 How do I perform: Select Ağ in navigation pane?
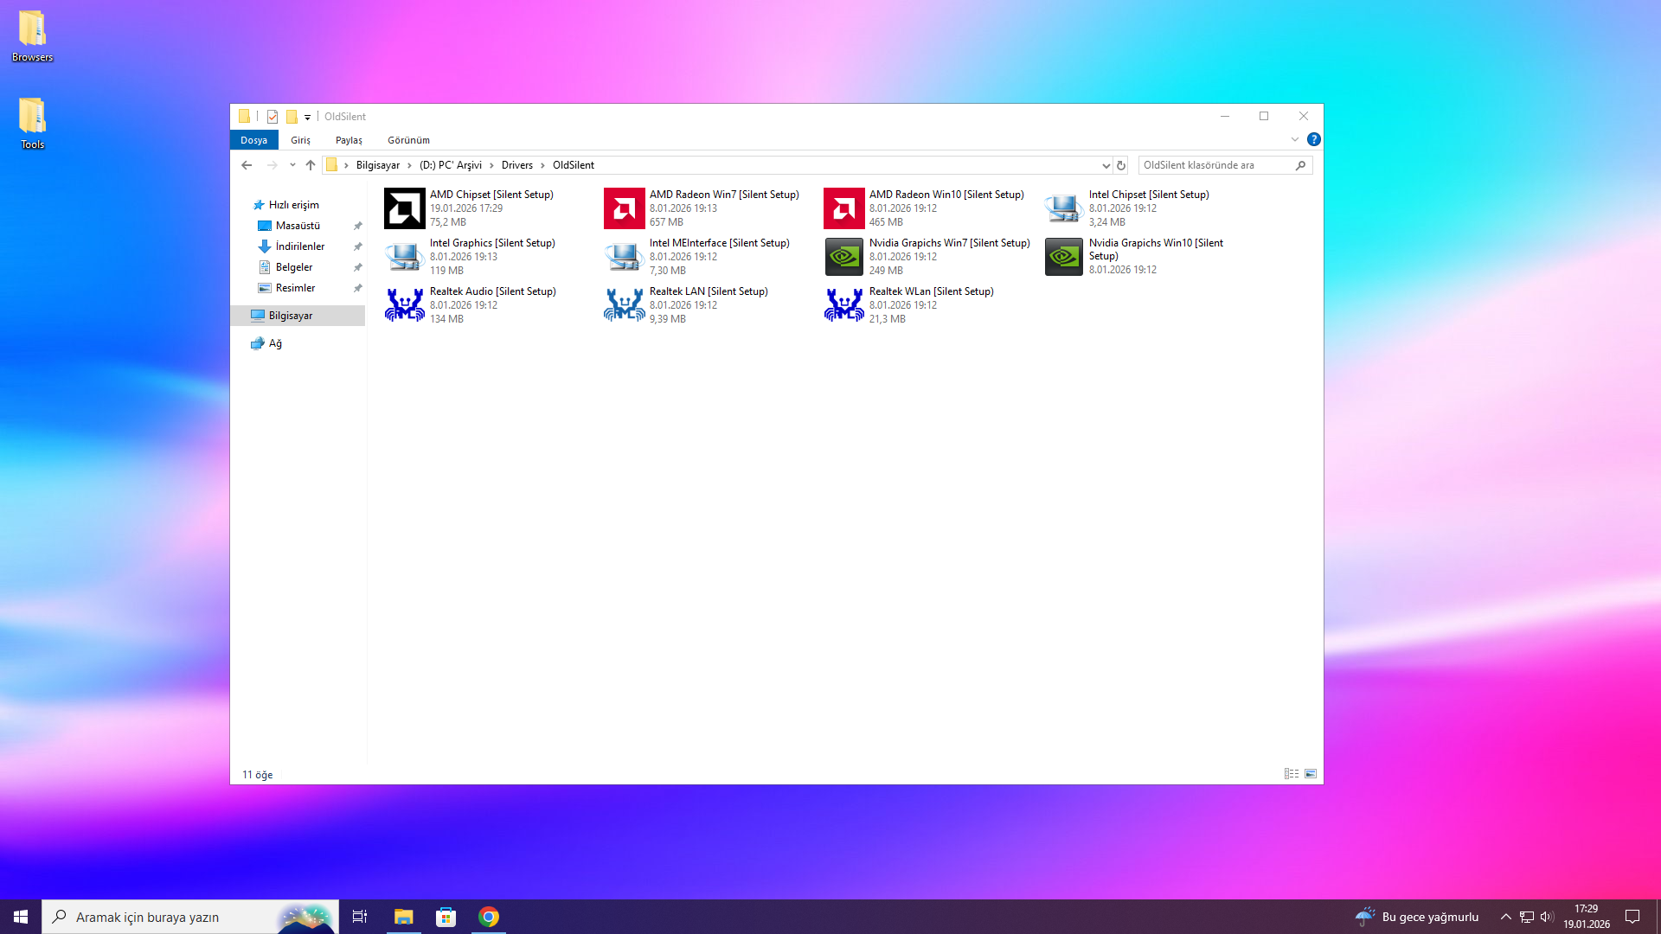274,343
